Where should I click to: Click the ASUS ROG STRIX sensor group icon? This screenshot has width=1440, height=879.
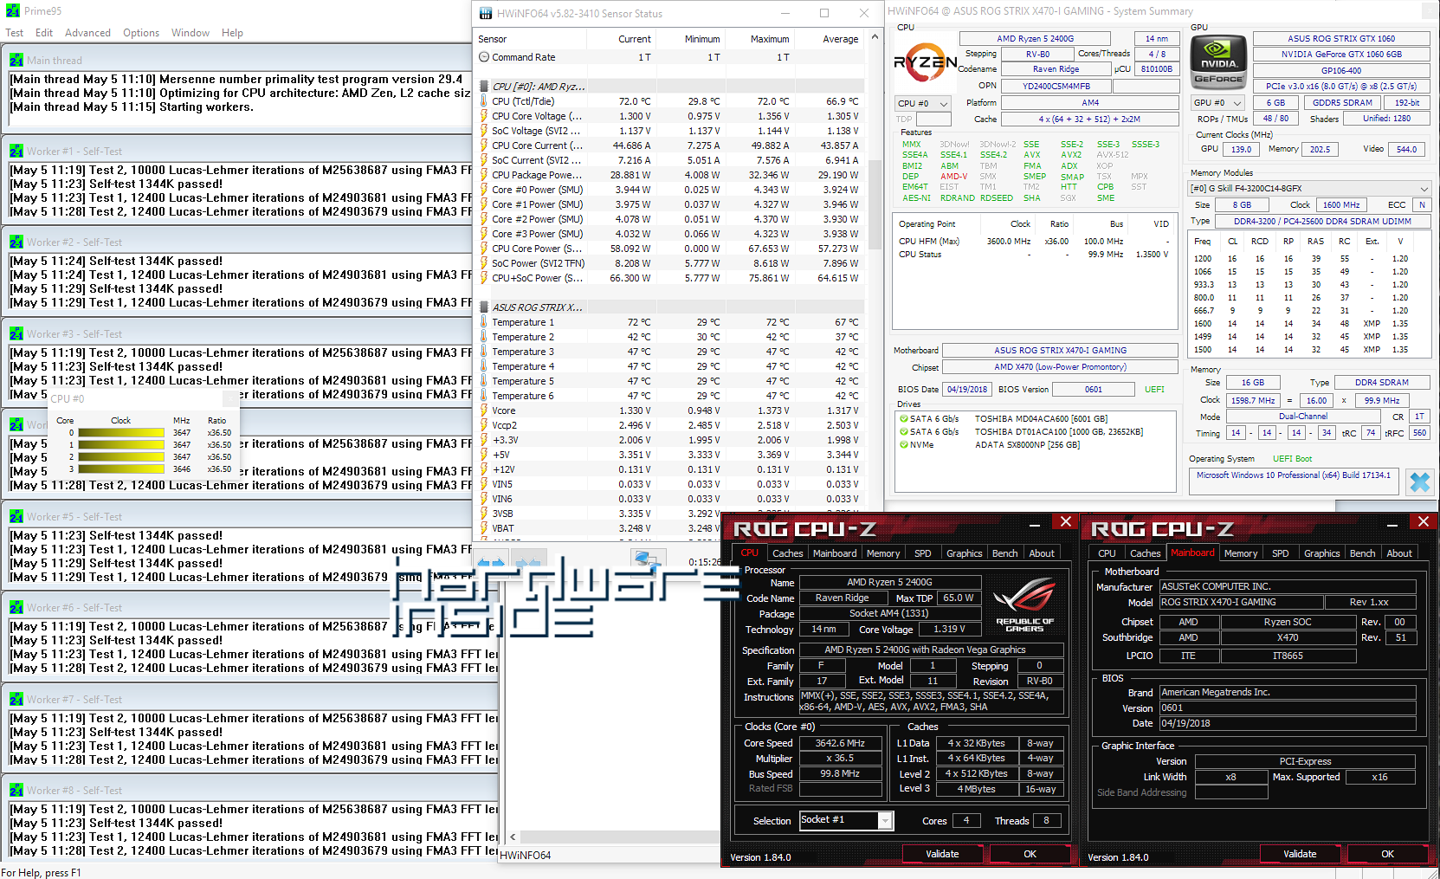[484, 307]
